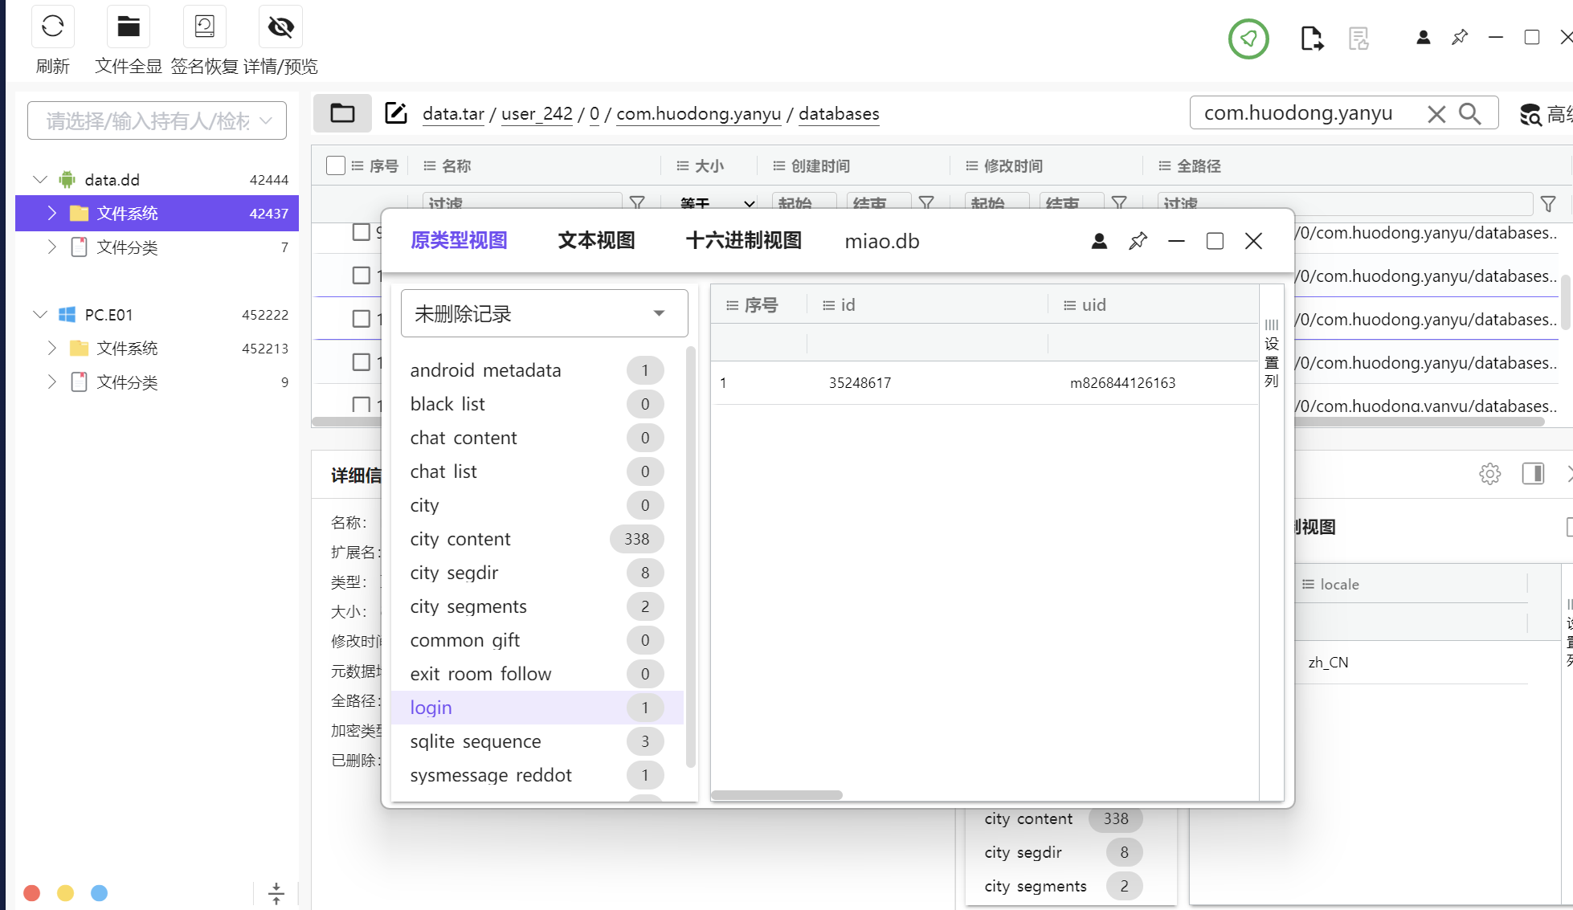Check the third file row checkbox
Image resolution: width=1573 pixels, height=910 pixels.
[x=362, y=319]
